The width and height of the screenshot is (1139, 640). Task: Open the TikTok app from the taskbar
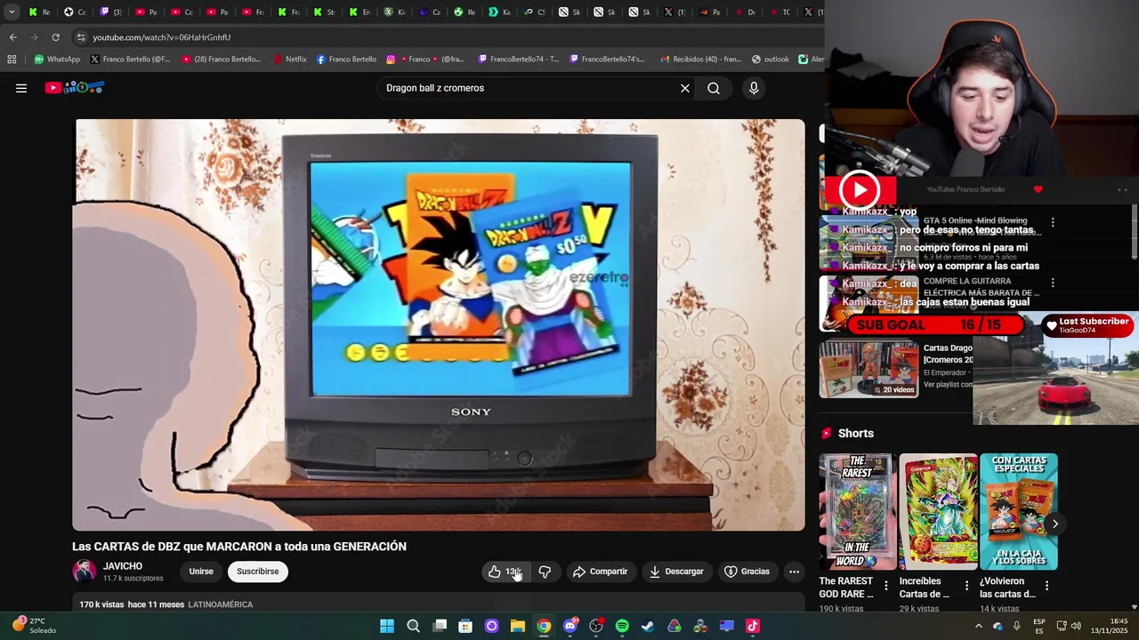[x=753, y=626]
